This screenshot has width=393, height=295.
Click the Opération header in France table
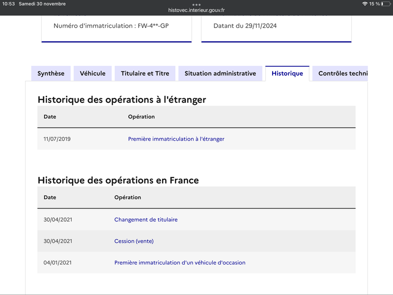[128, 198]
